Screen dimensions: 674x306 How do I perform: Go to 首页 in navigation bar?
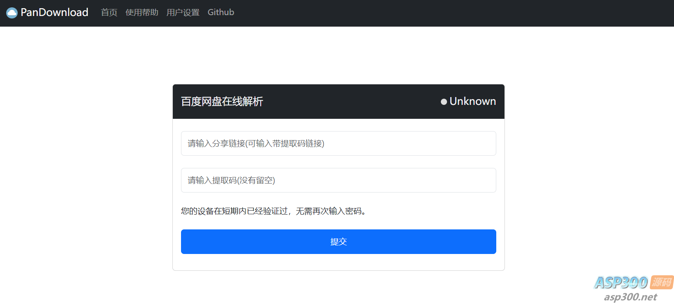(x=109, y=12)
